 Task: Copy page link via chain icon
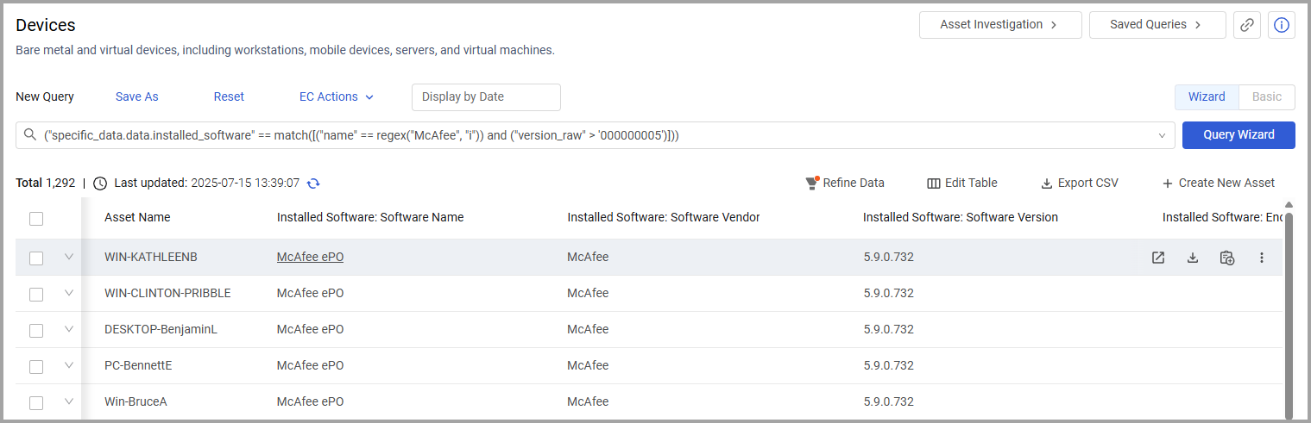pyautogui.click(x=1246, y=25)
